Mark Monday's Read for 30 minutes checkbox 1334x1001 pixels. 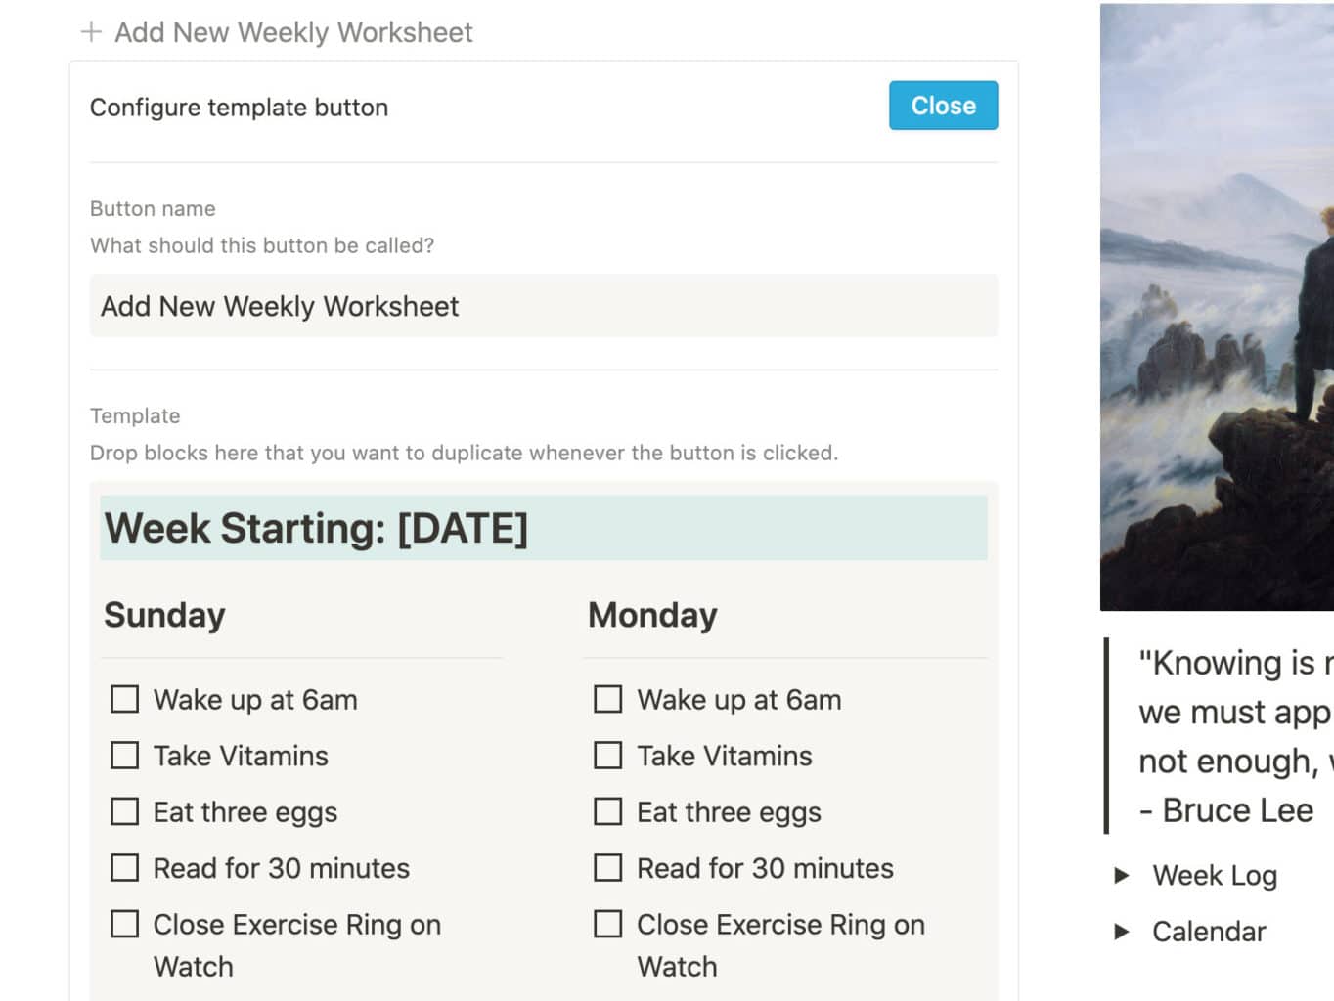[608, 868]
